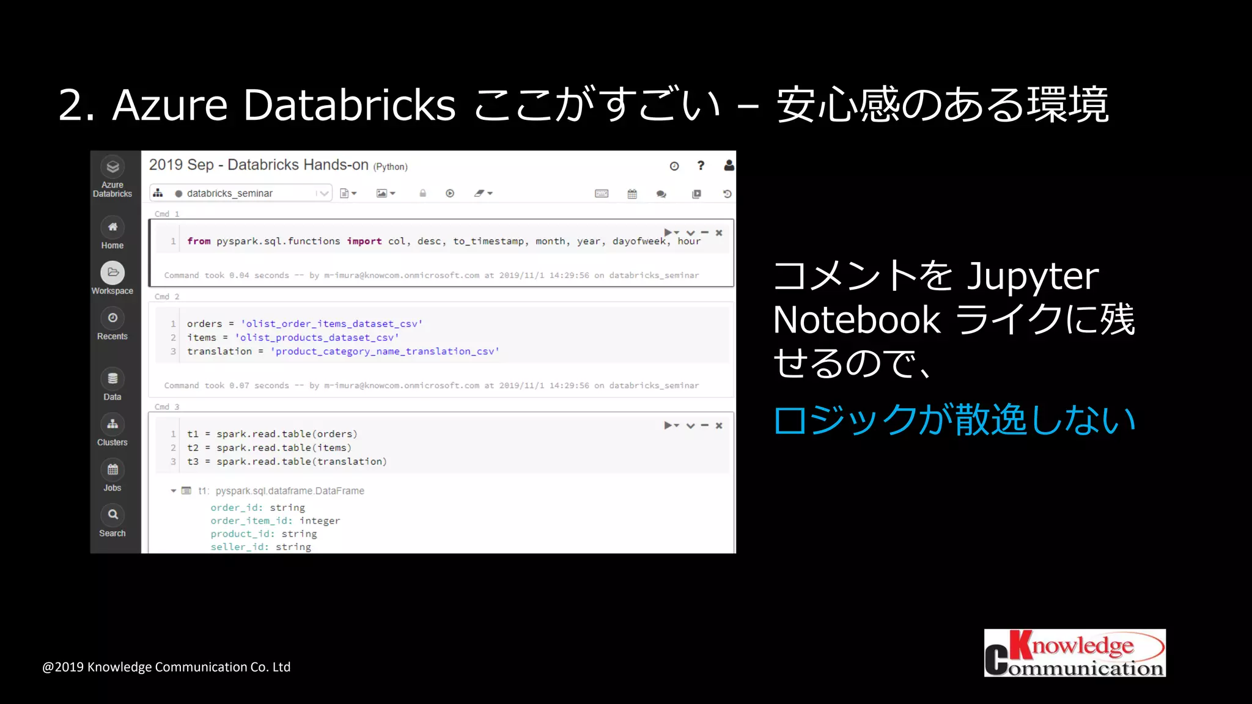Click the t1 = spark.read.table(orders) line
The height and width of the screenshot is (704, 1252).
click(x=272, y=434)
